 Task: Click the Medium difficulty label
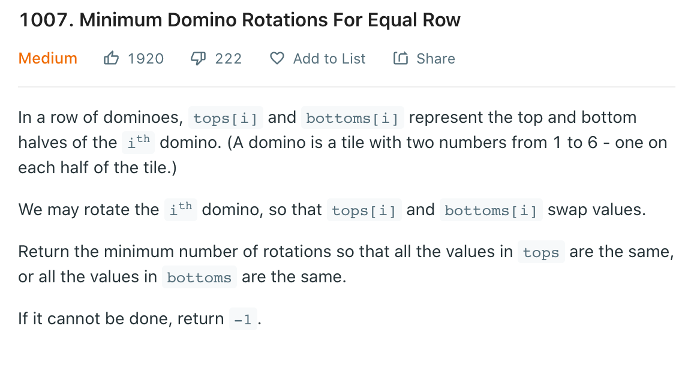(x=47, y=58)
